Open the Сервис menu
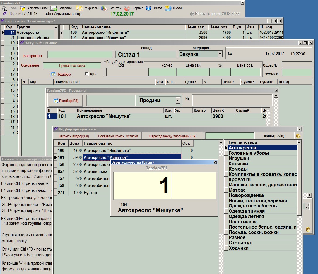The height and width of the screenshot is (274, 318). [x=138, y=8]
